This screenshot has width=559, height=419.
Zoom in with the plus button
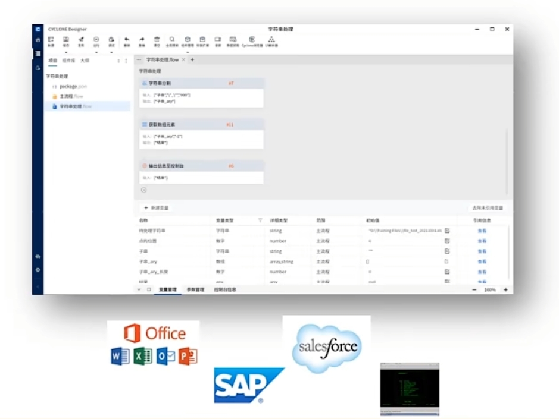pyautogui.click(x=505, y=290)
